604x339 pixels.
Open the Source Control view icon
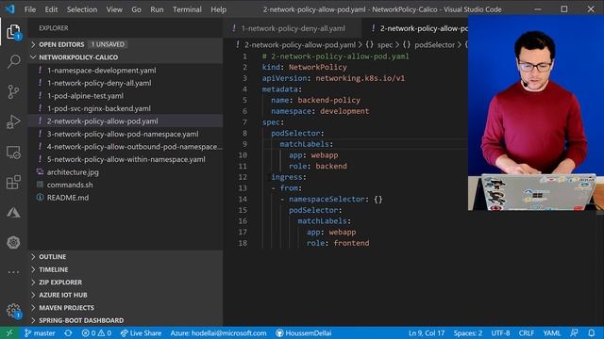pyautogui.click(x=13, y=91)
